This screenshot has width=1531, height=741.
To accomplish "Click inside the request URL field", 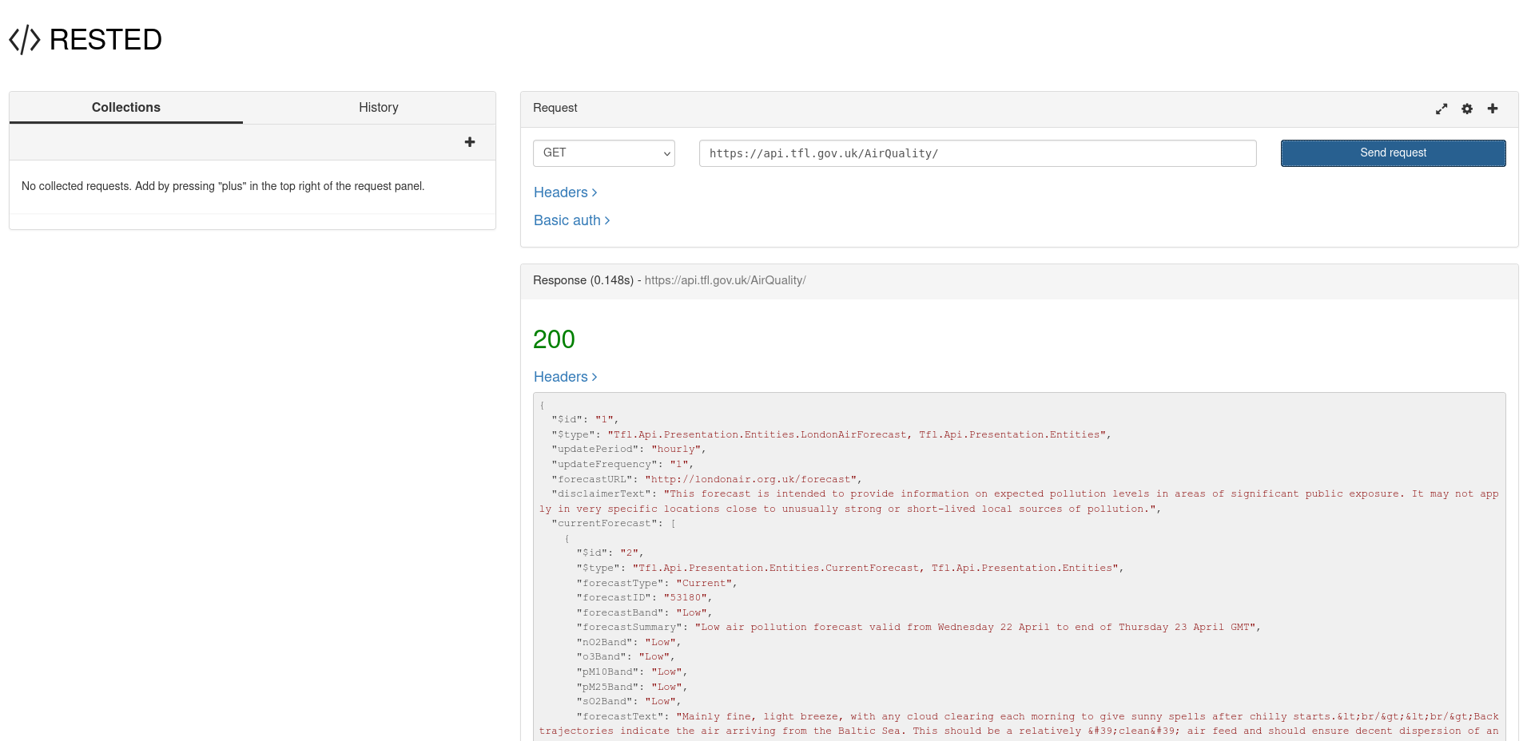I will click(x=976, y=153).
